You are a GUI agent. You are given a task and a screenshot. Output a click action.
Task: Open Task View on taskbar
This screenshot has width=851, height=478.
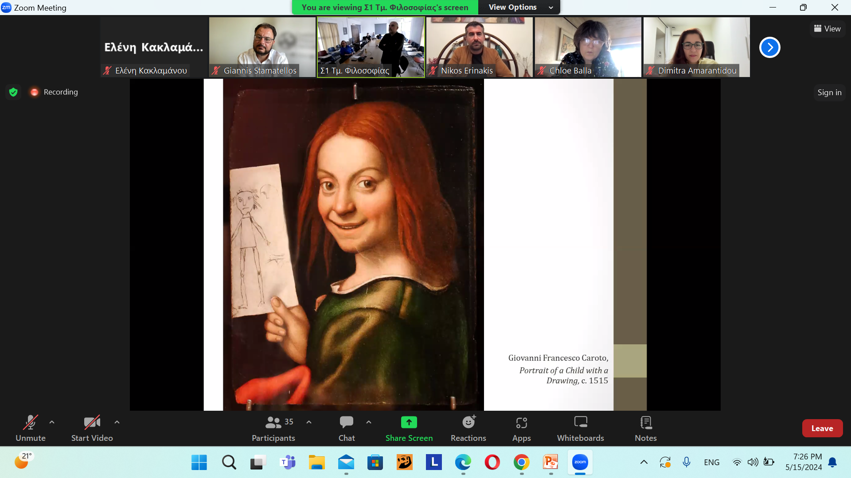point(258,463)
